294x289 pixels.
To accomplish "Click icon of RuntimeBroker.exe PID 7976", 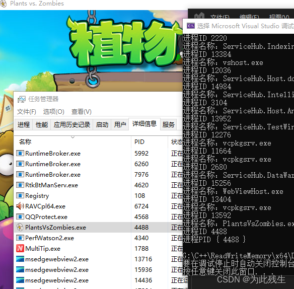I will [20, 174].
